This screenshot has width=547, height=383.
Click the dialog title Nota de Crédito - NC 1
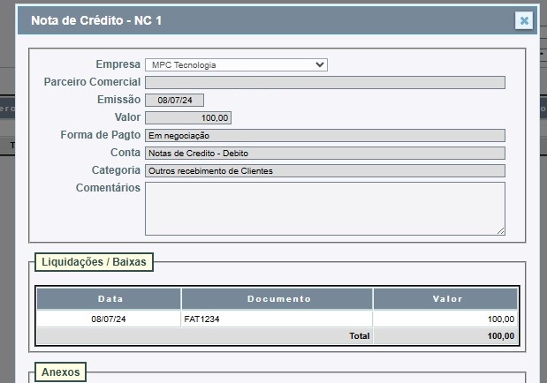pyautogui.click(x=96, y=19)
